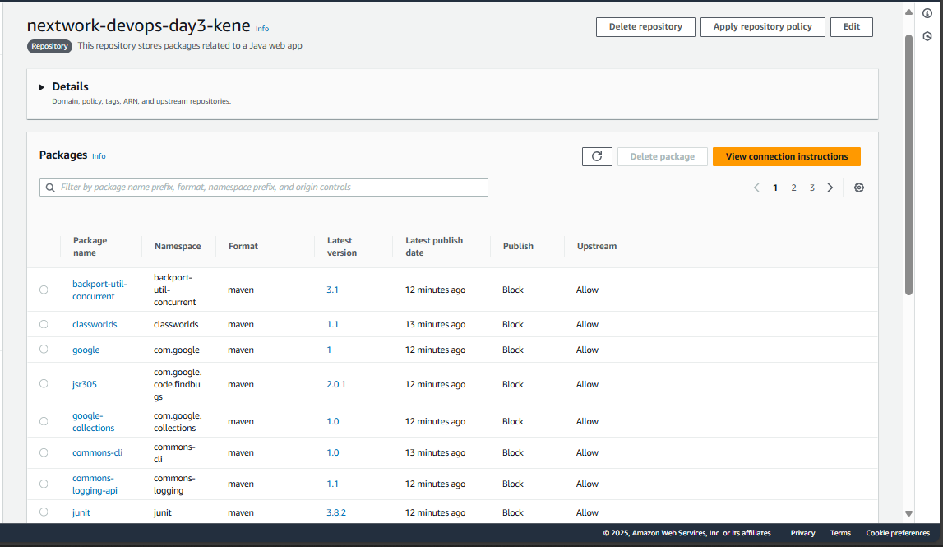Click Delete repository button

(x=645, y=27)
